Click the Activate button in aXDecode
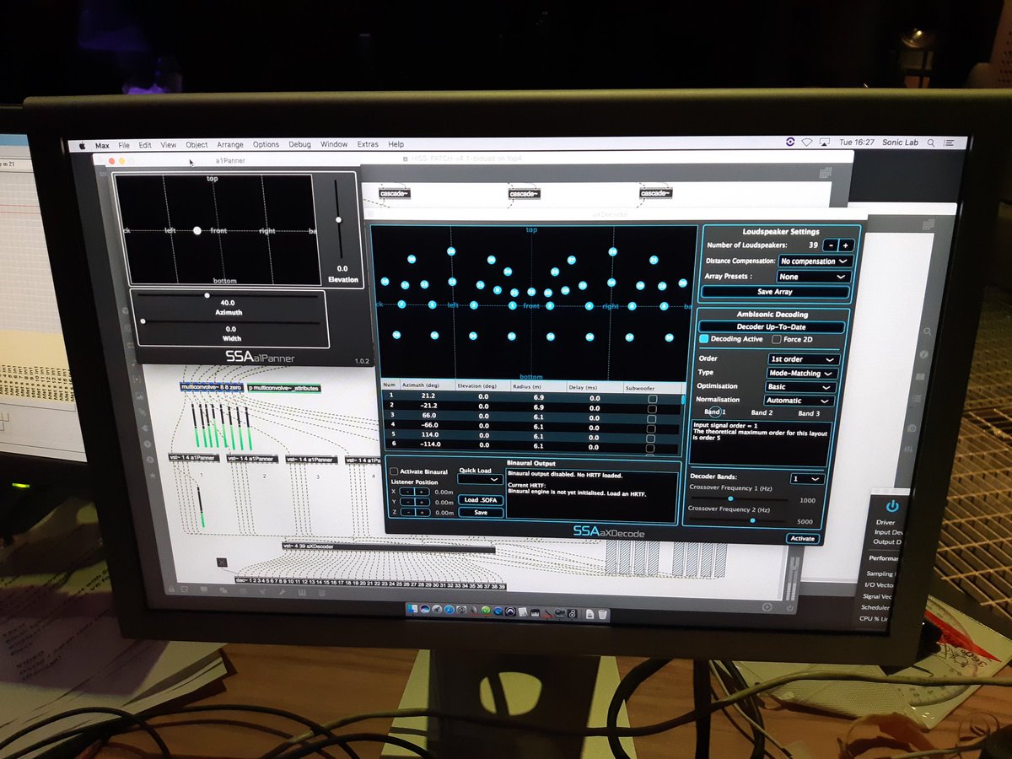 tap(803, 538)
